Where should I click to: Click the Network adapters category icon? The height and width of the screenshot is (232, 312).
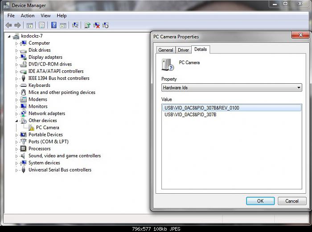click(24, 113)
